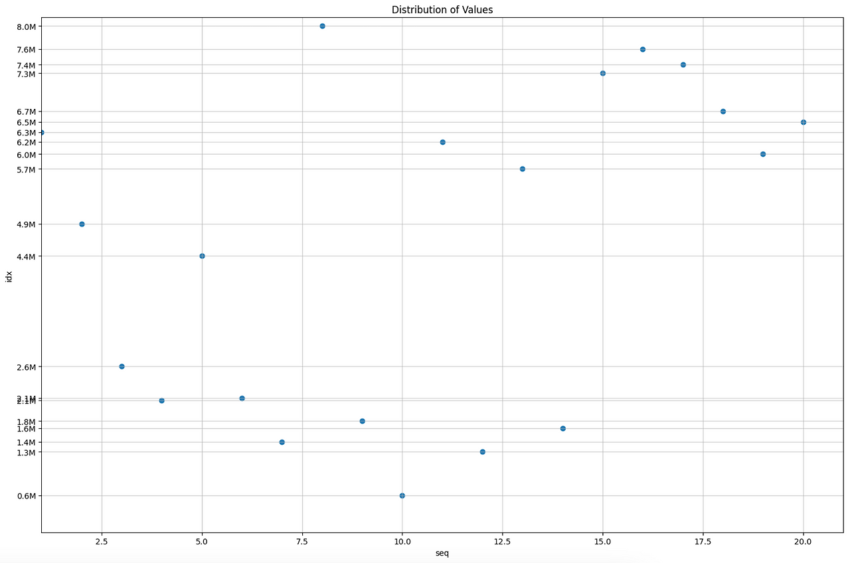Select the data point at seq 9, 1.8M
The height and width of the screenshot is (563, 850).
(x=362, y=421)
